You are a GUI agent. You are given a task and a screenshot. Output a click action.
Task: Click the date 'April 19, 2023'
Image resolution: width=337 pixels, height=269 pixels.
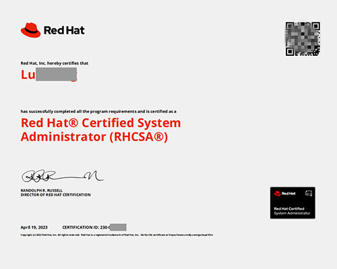(34, 227)
